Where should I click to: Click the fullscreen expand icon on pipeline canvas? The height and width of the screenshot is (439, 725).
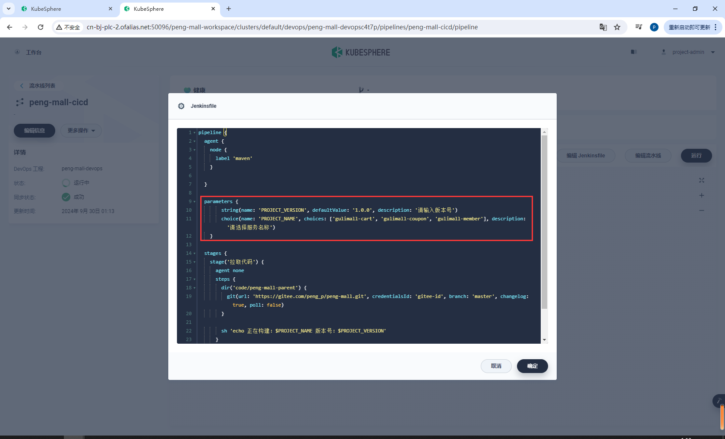pos(702,180)
